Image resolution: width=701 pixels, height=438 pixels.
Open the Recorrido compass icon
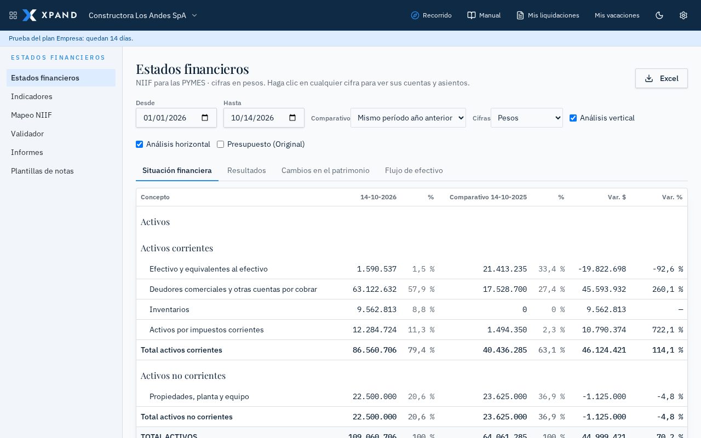415,15
